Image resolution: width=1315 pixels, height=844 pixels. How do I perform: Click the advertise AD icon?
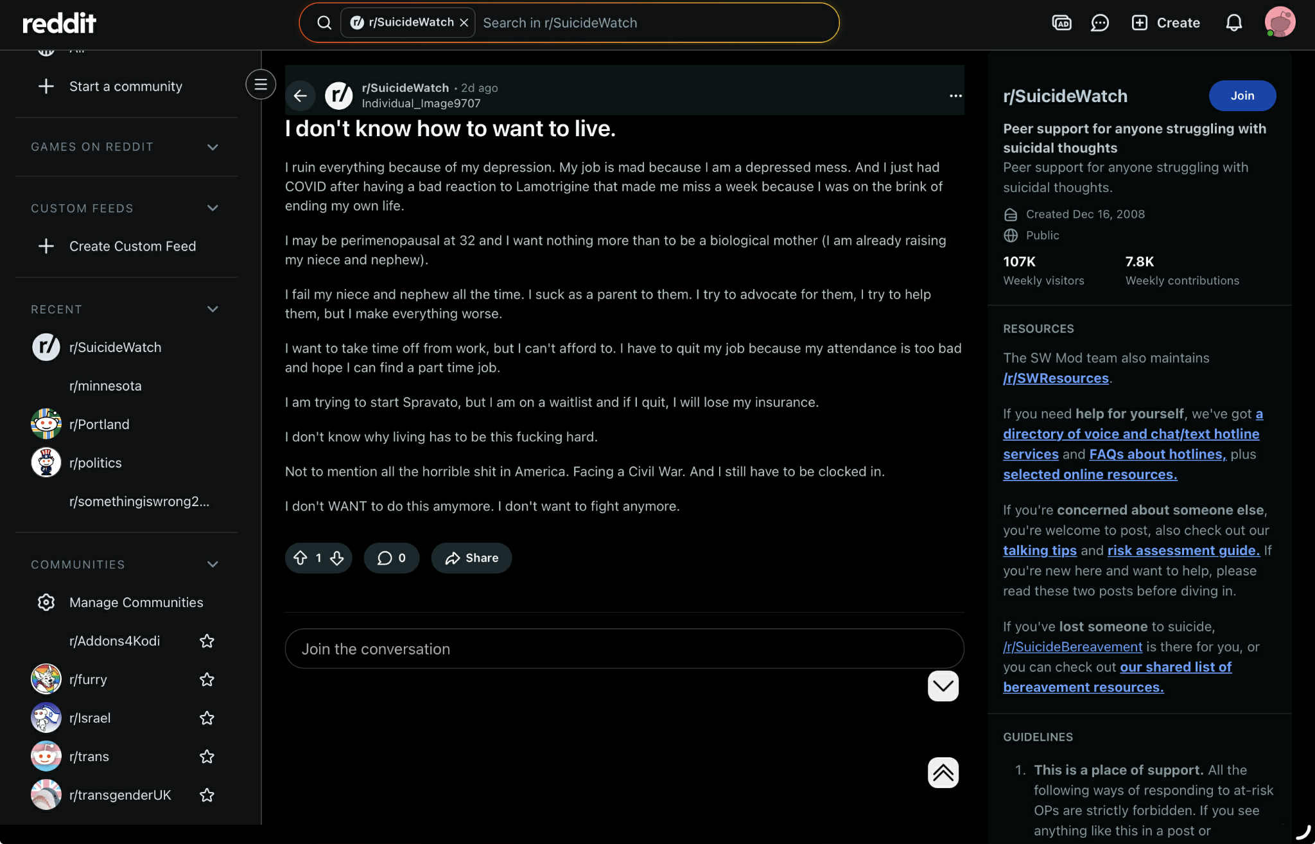click(x=1061, y=23)
